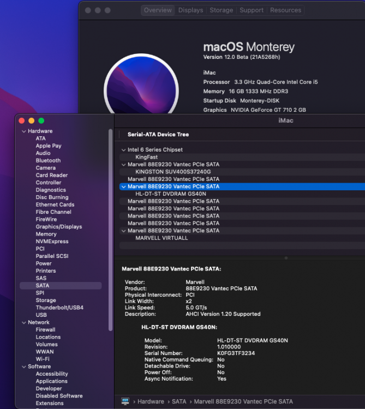Click SATA in the bottom path bar
This screenshot has height=409, width=365.
point(179,401)
